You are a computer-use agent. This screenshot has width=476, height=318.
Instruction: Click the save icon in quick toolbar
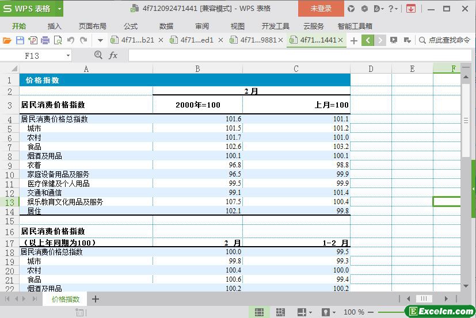20,40
